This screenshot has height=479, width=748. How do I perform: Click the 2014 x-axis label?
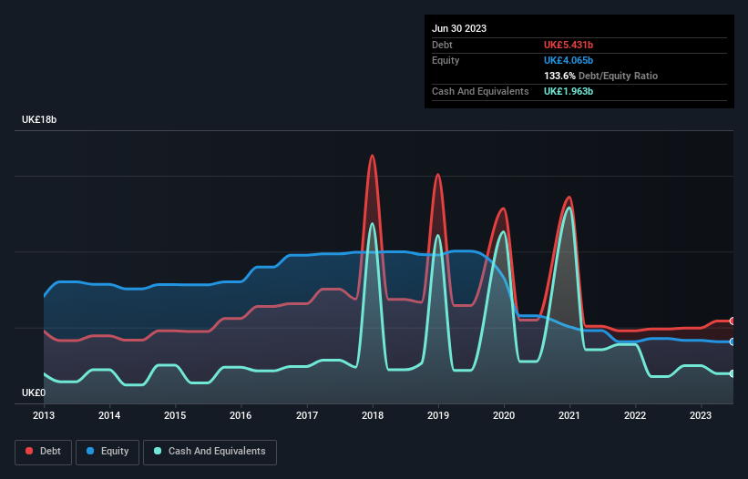pyautogui.click(x=109, y=415)
